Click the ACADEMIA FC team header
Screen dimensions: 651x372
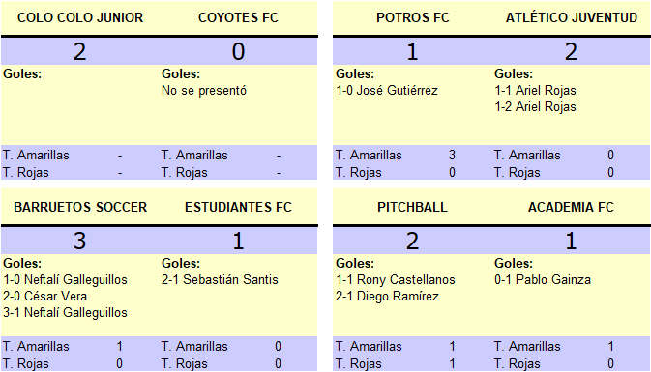tap(571, 207)
